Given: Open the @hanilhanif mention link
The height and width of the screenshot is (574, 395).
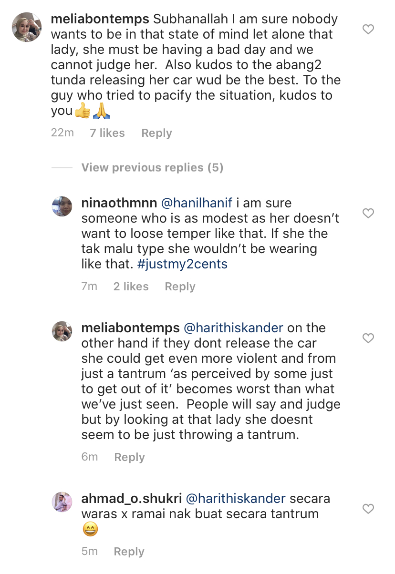Looking at the screenshot, I should [x=197, y=203].
